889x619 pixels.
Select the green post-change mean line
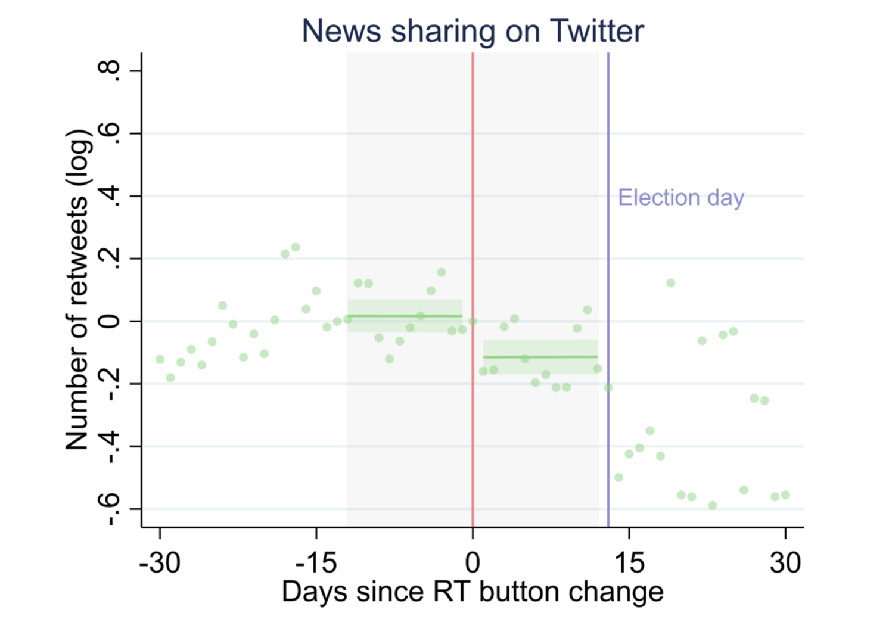coord(540,357)
